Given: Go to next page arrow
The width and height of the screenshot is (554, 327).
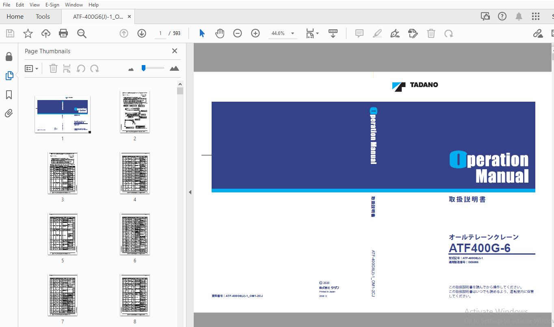Looking at the screenshot, I should tap(142, 33).
